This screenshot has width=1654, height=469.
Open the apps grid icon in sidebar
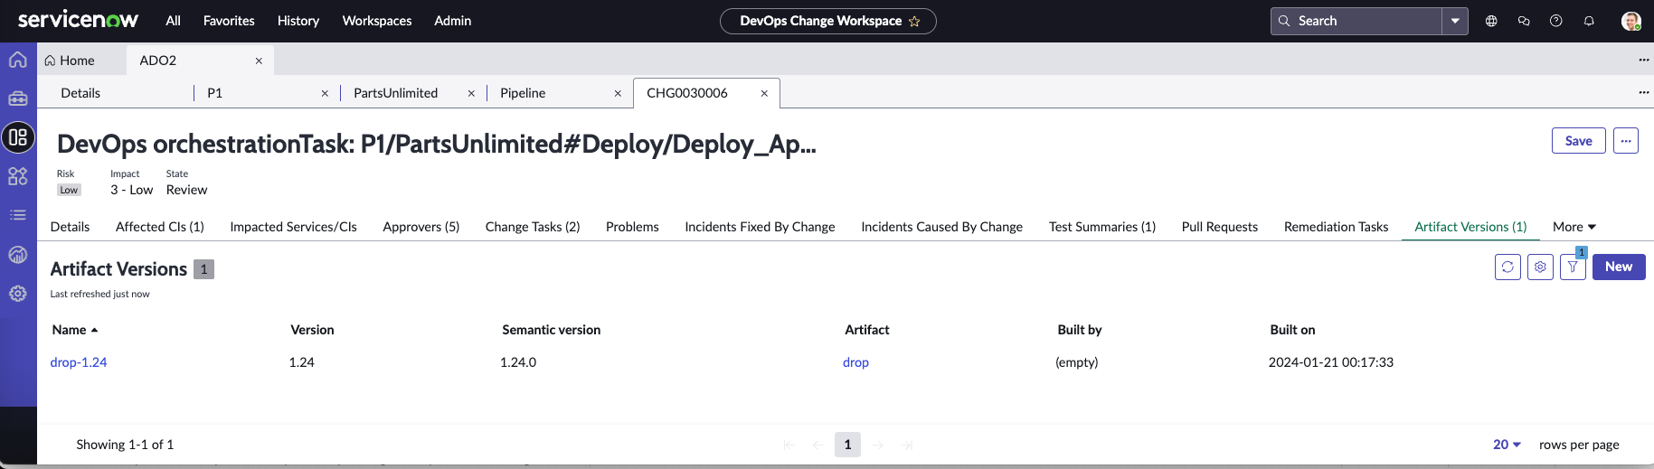[x=18, y=176]
